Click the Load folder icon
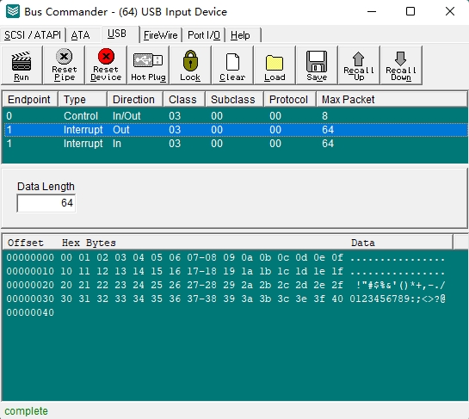 pyautogui.click(x=275, y=63)
